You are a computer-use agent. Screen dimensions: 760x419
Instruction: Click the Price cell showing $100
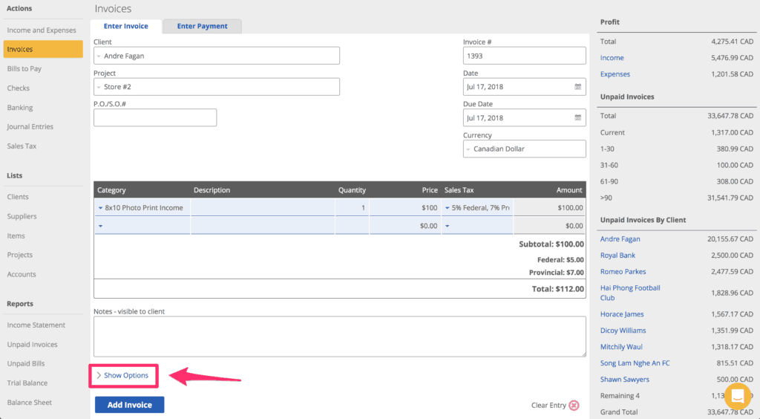(x=405, y=207)
